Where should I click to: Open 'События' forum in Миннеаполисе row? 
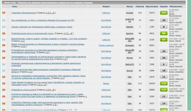(106, 13)
